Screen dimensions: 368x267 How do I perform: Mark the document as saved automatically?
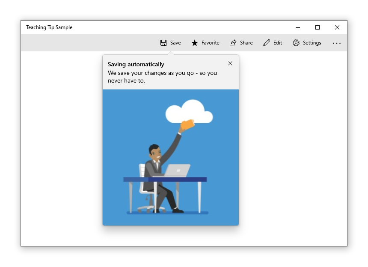170,43
